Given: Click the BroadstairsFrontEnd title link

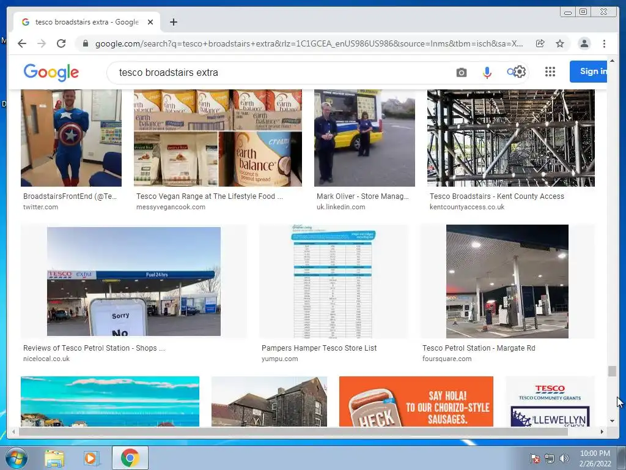Looking at the screenshot, I should (x=70, y=196).
